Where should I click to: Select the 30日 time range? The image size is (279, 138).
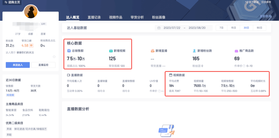246,28
